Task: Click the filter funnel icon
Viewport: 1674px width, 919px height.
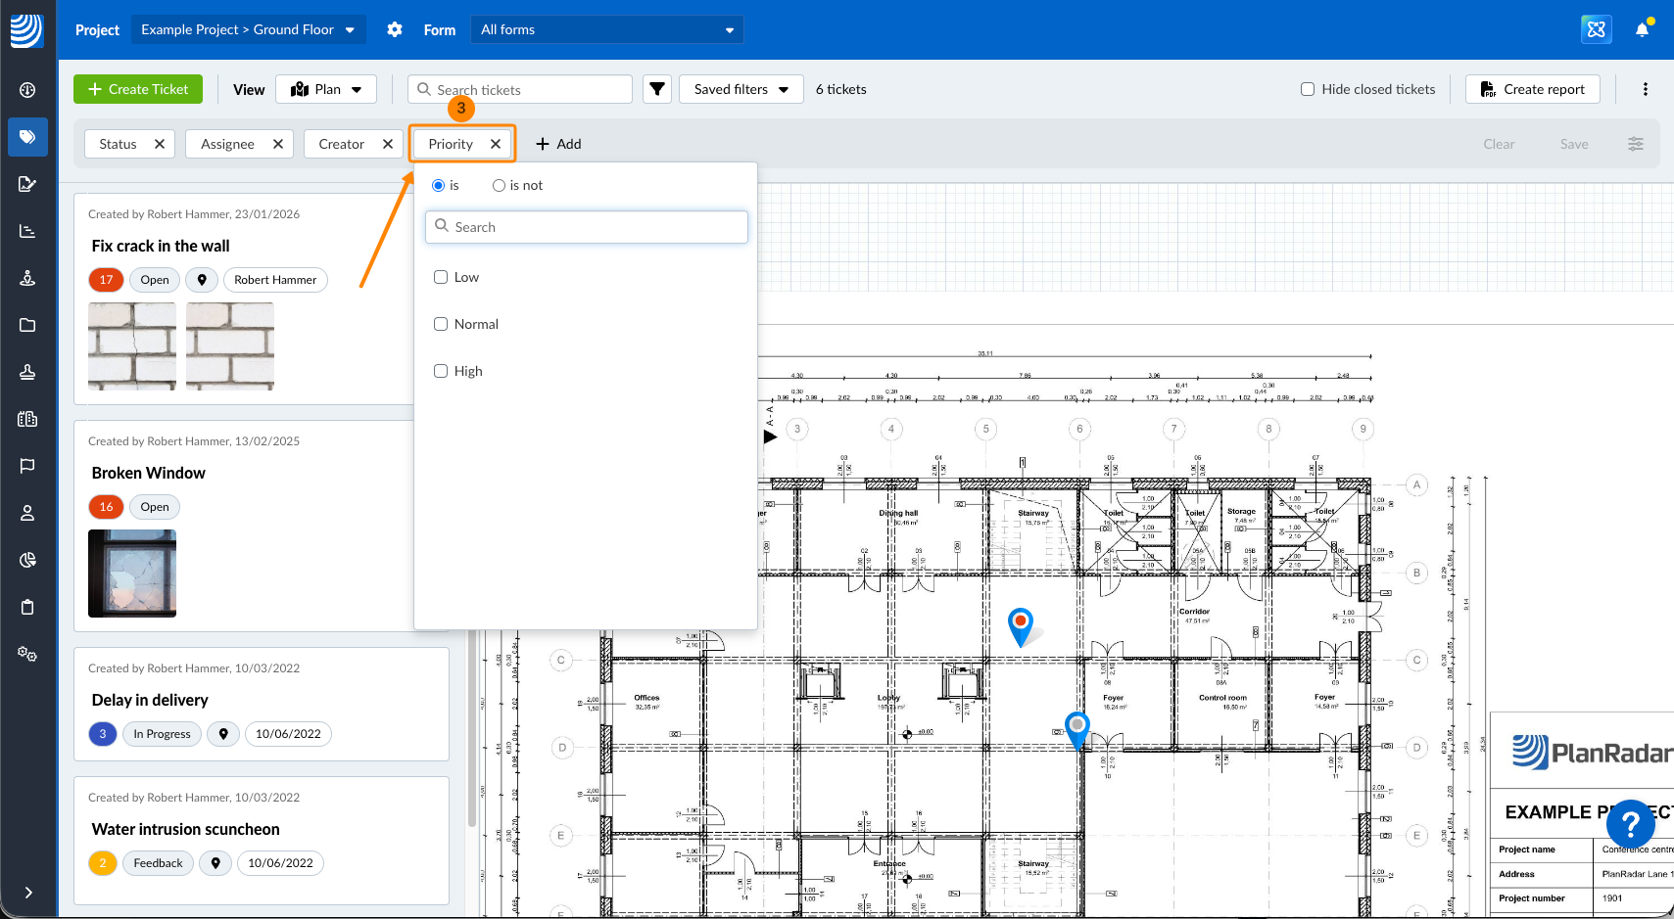Action: 657,89
